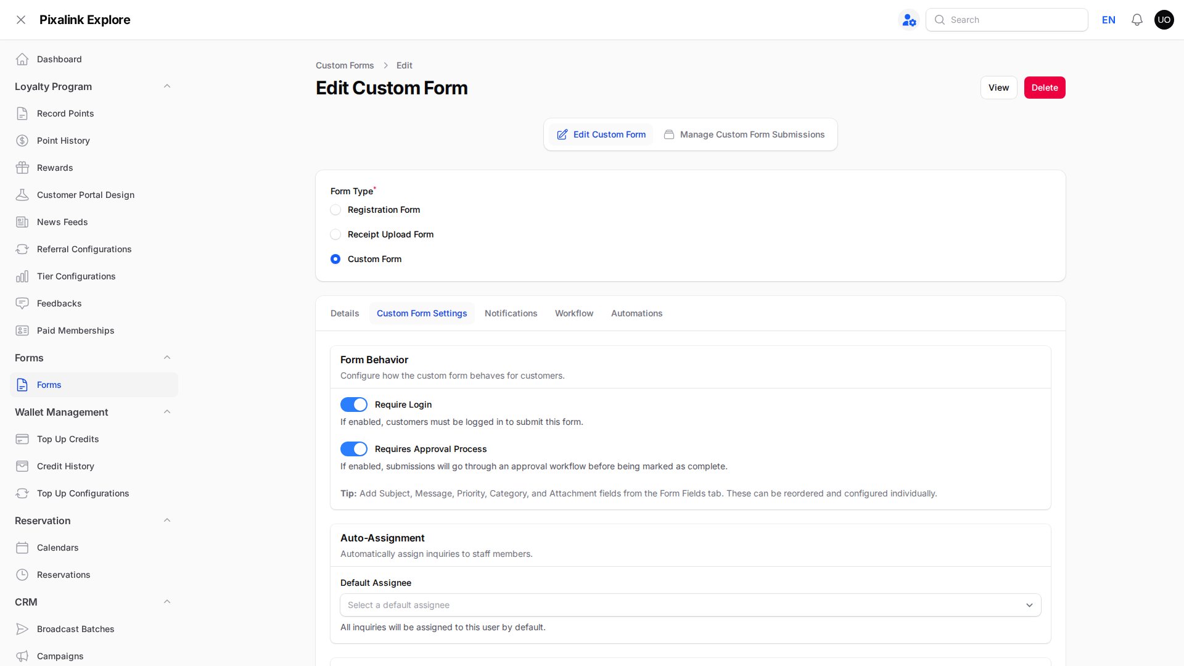Click the Reservations clock icon
Viewport: 1184px width, 666px height.
[22, 575]
